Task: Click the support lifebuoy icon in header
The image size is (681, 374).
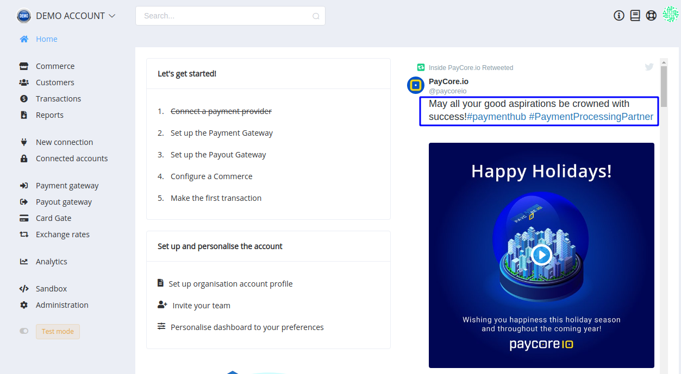Action: pyautogui.click(x=651, y=16)
